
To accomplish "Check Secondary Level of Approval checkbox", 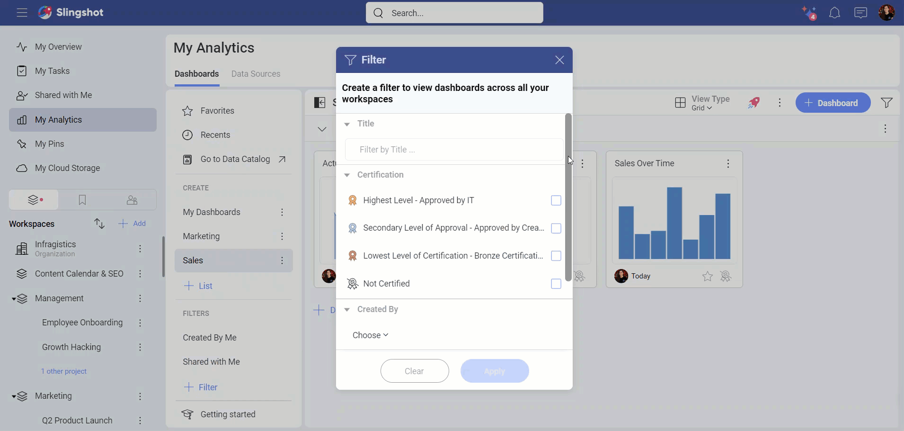I will click(x=556, y=228).
